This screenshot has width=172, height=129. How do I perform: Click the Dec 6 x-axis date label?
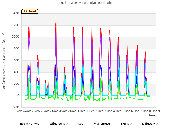129,111
